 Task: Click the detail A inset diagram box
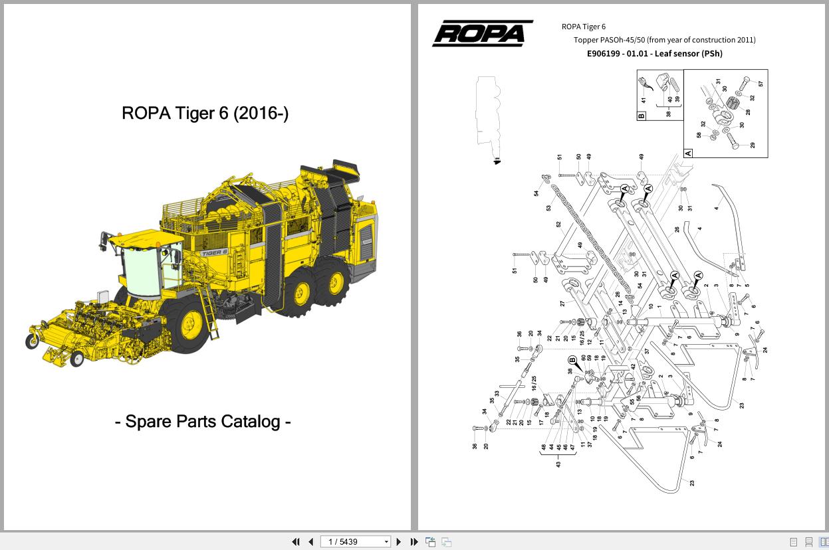click(725, 114)
